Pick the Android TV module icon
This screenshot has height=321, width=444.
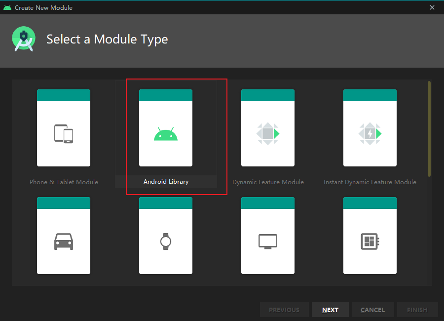[x=268, y=241]
